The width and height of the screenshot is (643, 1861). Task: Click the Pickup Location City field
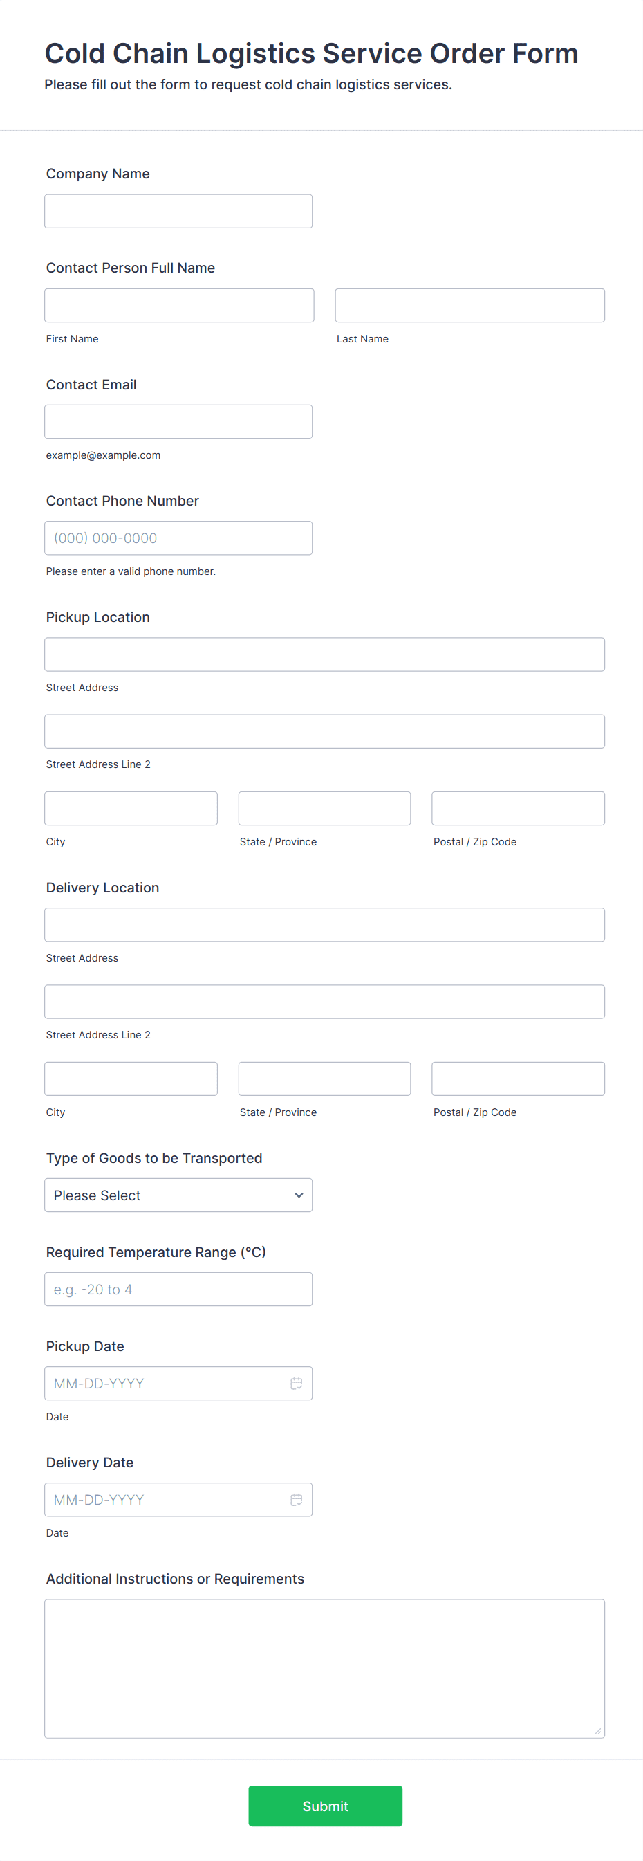(131, 809)
